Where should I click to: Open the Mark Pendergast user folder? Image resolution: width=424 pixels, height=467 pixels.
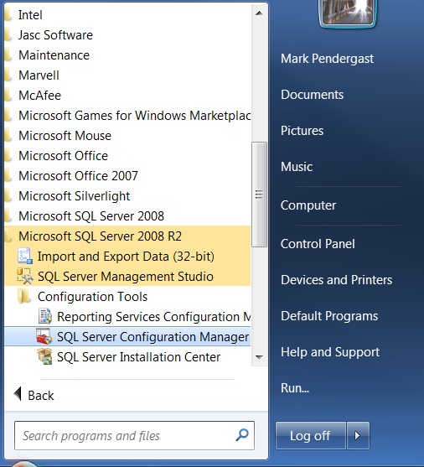[327, 59]
